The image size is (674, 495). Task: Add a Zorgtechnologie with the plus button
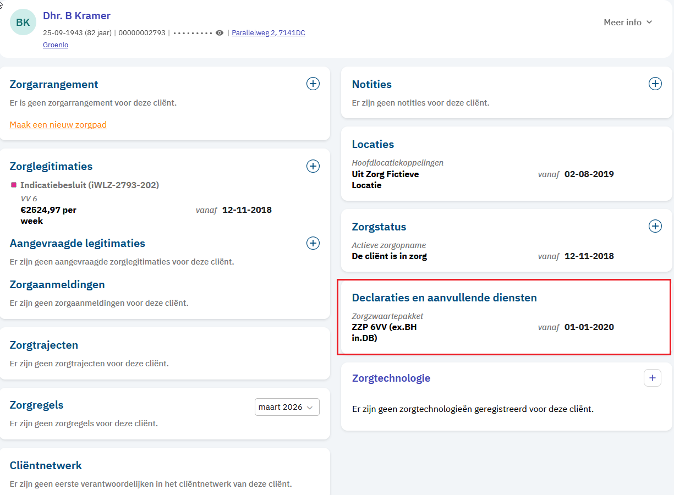point(653,378)
